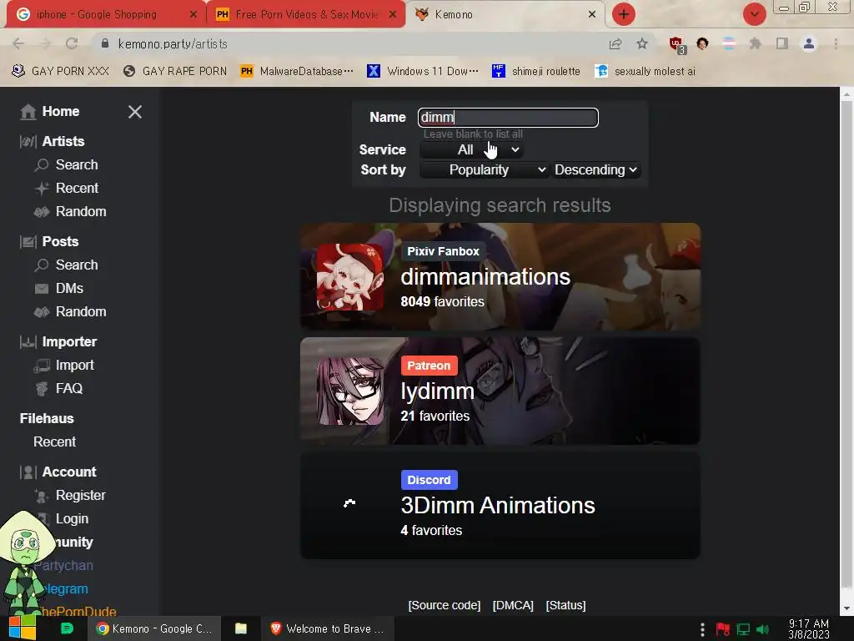Viewport: 854px width, 641px height.
Task: Open the Service dropdown set to All
Action: [x=472, y=150]
